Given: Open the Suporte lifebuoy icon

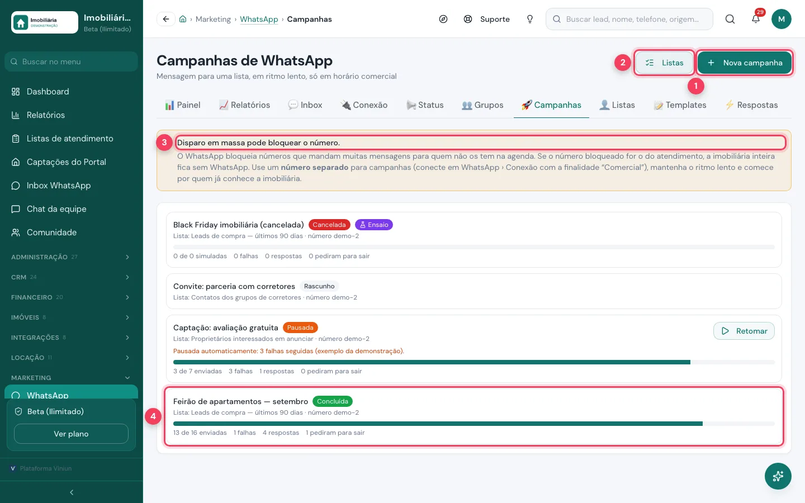Looking at the screenshot, I should [x=468, y=19].
